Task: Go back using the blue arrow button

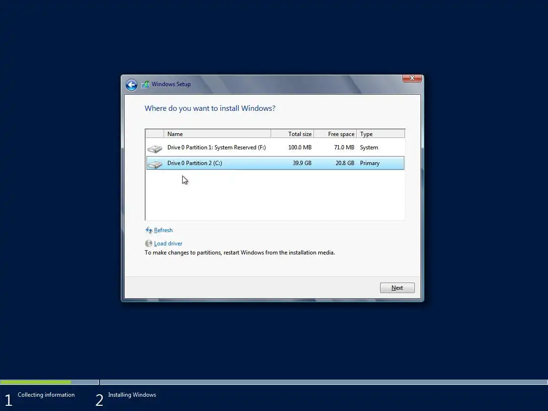Action: pyautogui.click(x=131, y=85)
